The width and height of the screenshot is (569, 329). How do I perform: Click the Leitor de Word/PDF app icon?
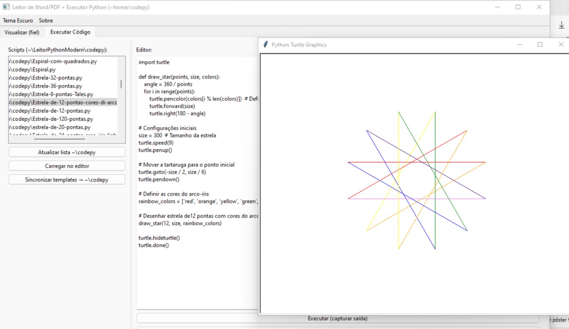[x=6, y=7]
